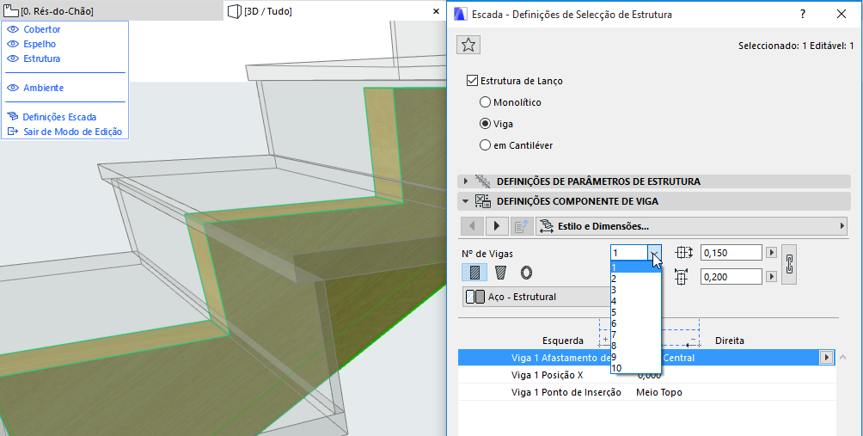Select Viga 1 Ponto de Inserção row

(x=646, y=392)
